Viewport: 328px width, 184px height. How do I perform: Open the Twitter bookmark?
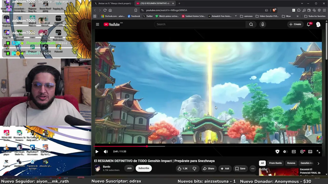tap(148, 16)
